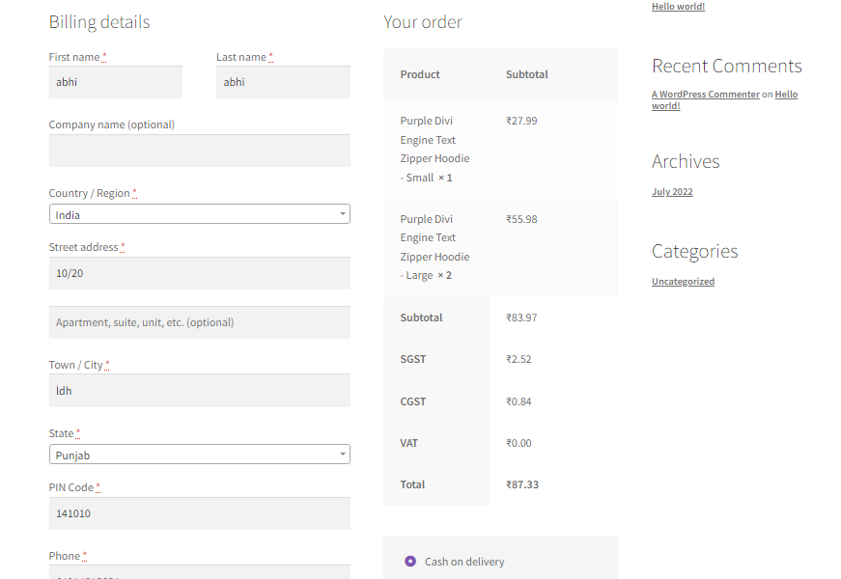Click the PIN Code field with 141010
Image resolution: width=841 pixels, height=579 pixels.
click(200, 513)
